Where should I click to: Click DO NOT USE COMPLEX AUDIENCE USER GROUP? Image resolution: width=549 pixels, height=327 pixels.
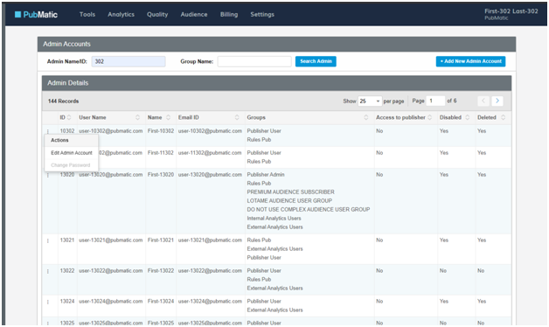(309, 209)
